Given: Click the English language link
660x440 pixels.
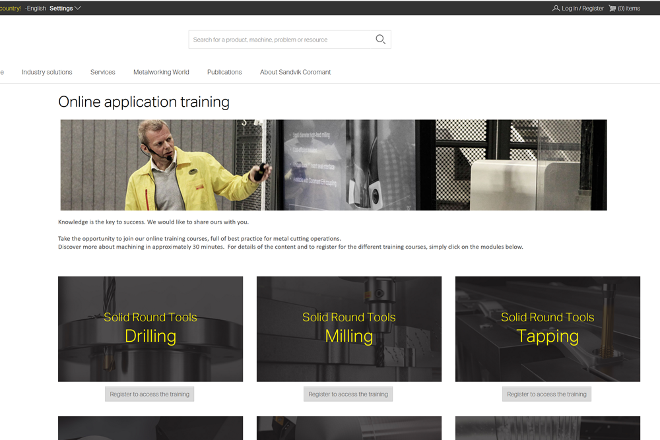Looking at the screenshot, I should coord(36,9).
